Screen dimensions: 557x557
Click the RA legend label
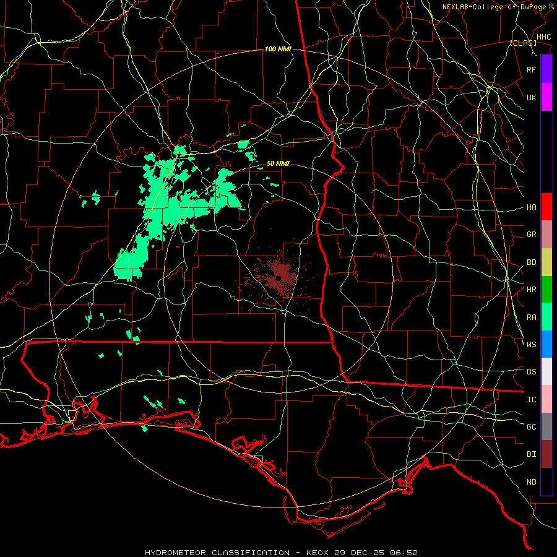click(x=531, y=317)
